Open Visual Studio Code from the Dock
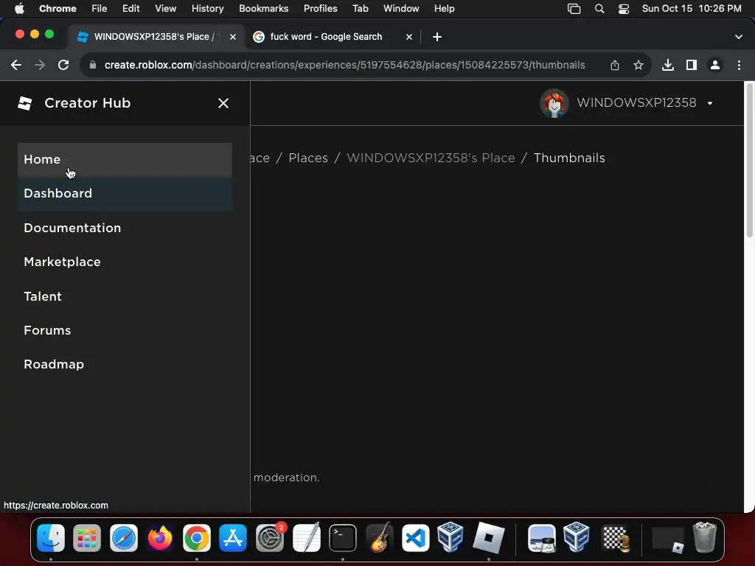Screen dimensions: 755x566 click(416, 537)
